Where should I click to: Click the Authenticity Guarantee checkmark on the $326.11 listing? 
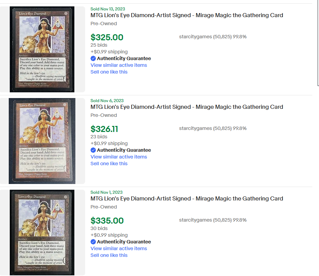point(93,150)
